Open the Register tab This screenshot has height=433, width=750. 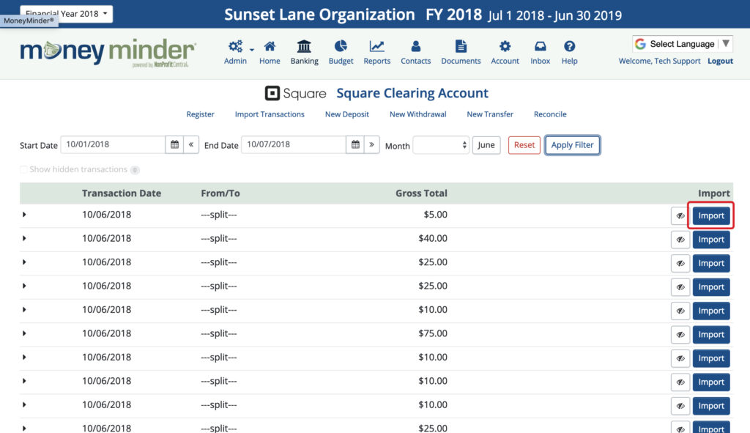point(200,114)
